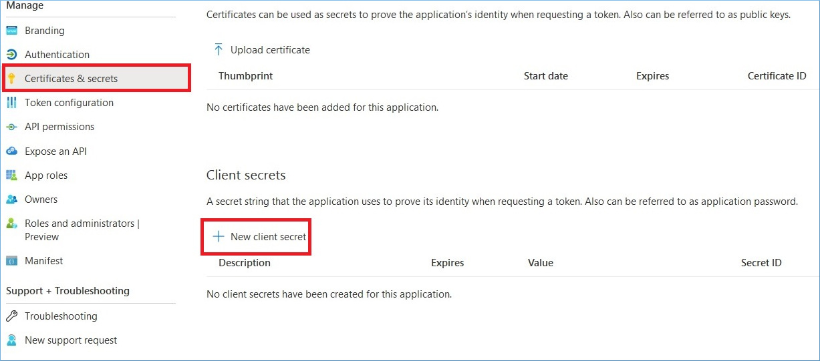820x361 pixels.
Task: Click the Expose an API cloud icon
Action: click(11, 151)
